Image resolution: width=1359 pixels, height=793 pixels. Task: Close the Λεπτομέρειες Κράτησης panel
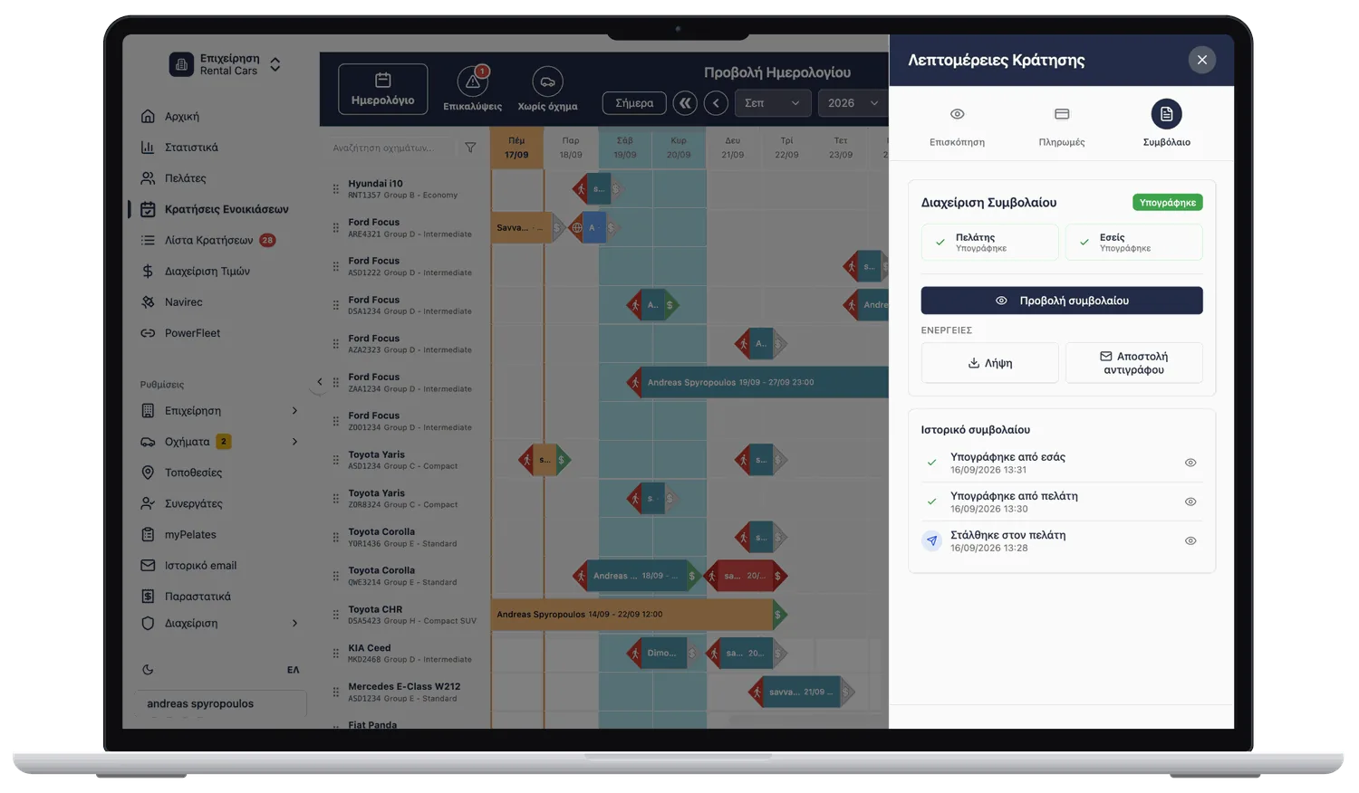[1201, 61]
